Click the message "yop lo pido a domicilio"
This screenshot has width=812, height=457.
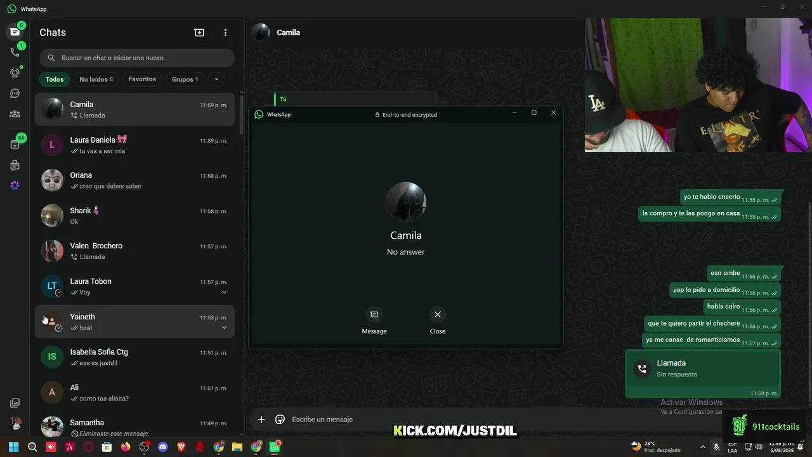725,290
